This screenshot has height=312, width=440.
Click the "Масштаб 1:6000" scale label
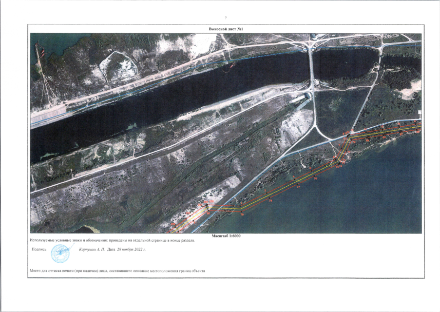tap(226, 236)
